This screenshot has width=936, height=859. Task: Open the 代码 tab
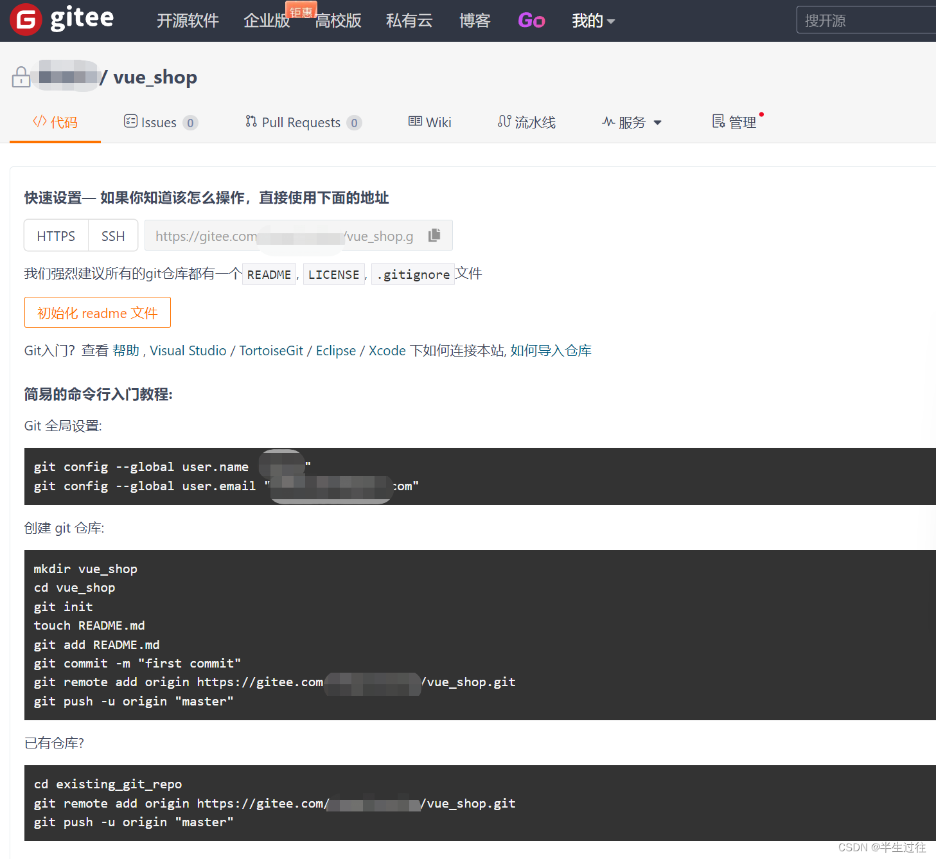tap(55, 122)
